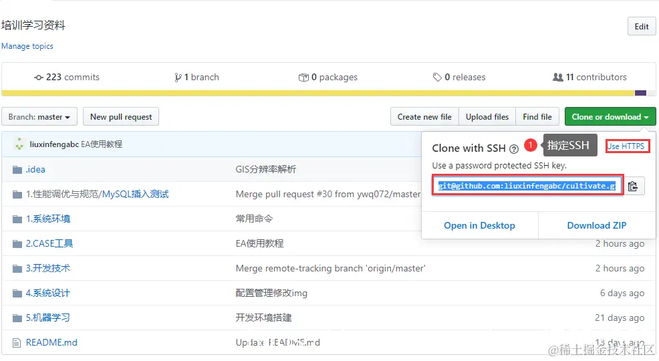Select the git@github.com clone URL field

[x=527, y=186]
